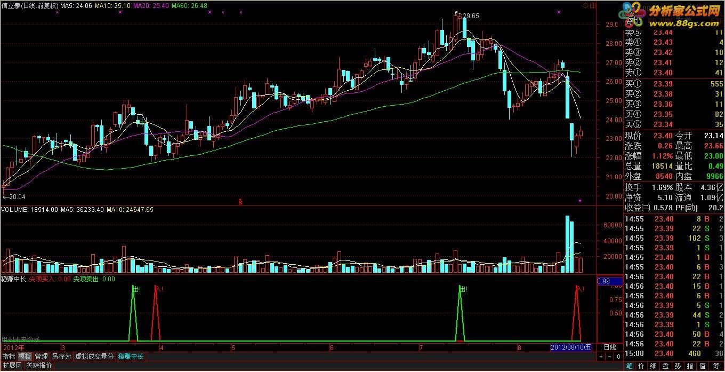The height and width of the screenshot is (372, 725).
Task: Click the 买① bid price 23.39 row
Action: coord(674,84)
